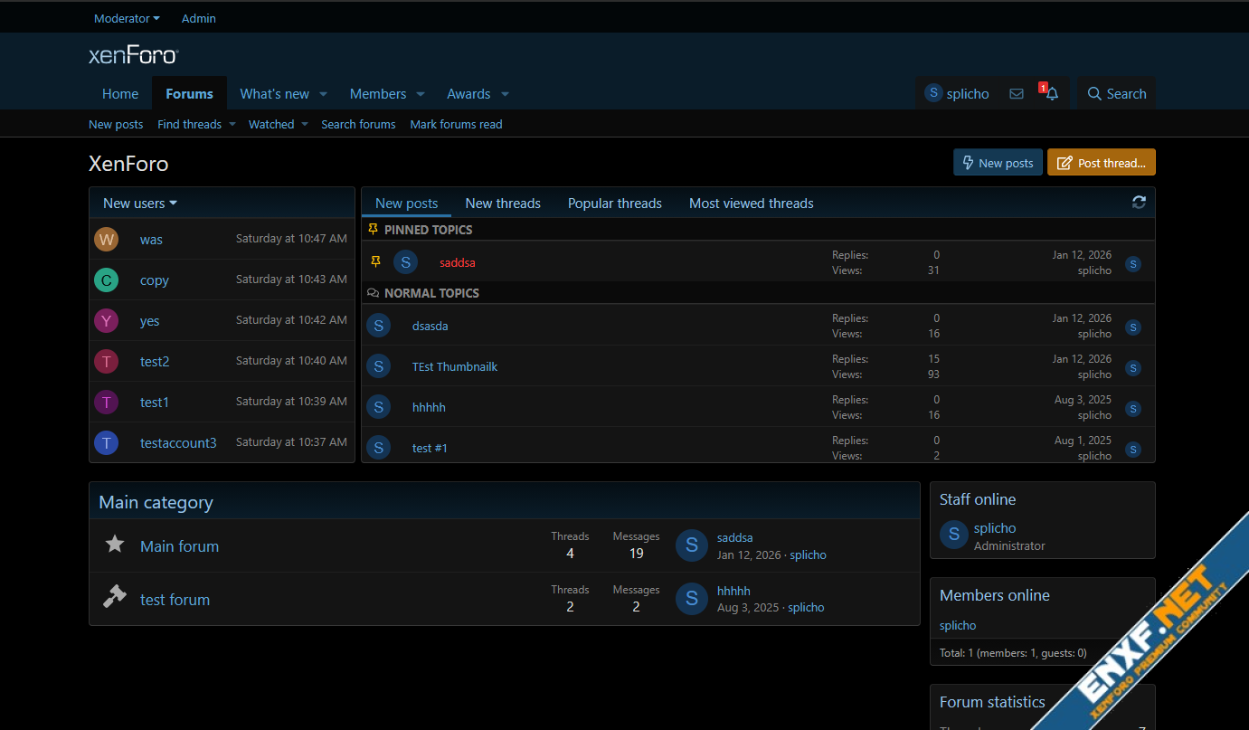Click the New posts button with the lightning icon

pyautogui.click(x=998, y=163)
